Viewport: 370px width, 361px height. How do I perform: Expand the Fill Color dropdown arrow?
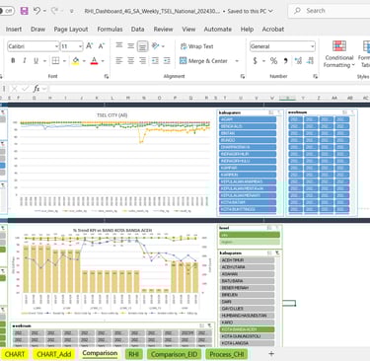point(84,61)
